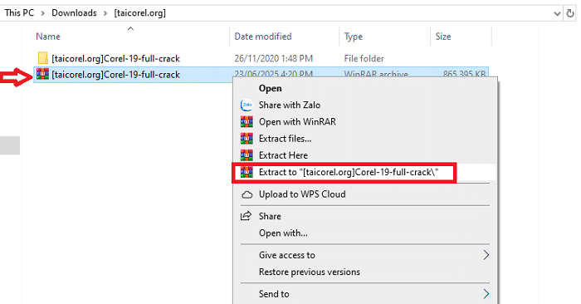Viewport: 581px width, 304px height.
Task: Navigate to Downloads in the address bar
Action: click(74, 13)
